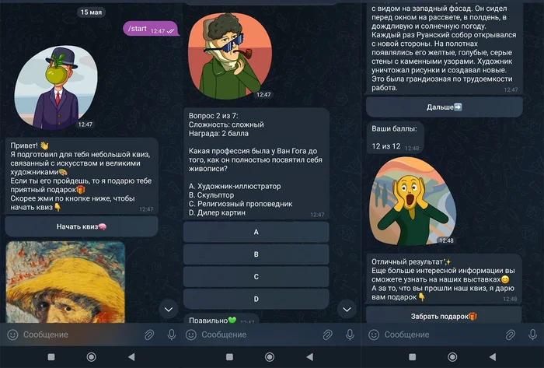Select the /start sent message bubble
Image resolution: width=544 pixels, height=368 pixels.
click(x=151, y=29)
